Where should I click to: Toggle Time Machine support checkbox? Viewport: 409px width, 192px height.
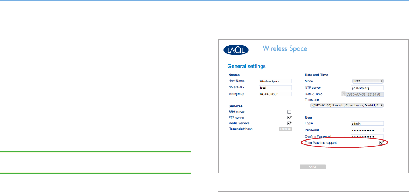click(x=381, y=143)
